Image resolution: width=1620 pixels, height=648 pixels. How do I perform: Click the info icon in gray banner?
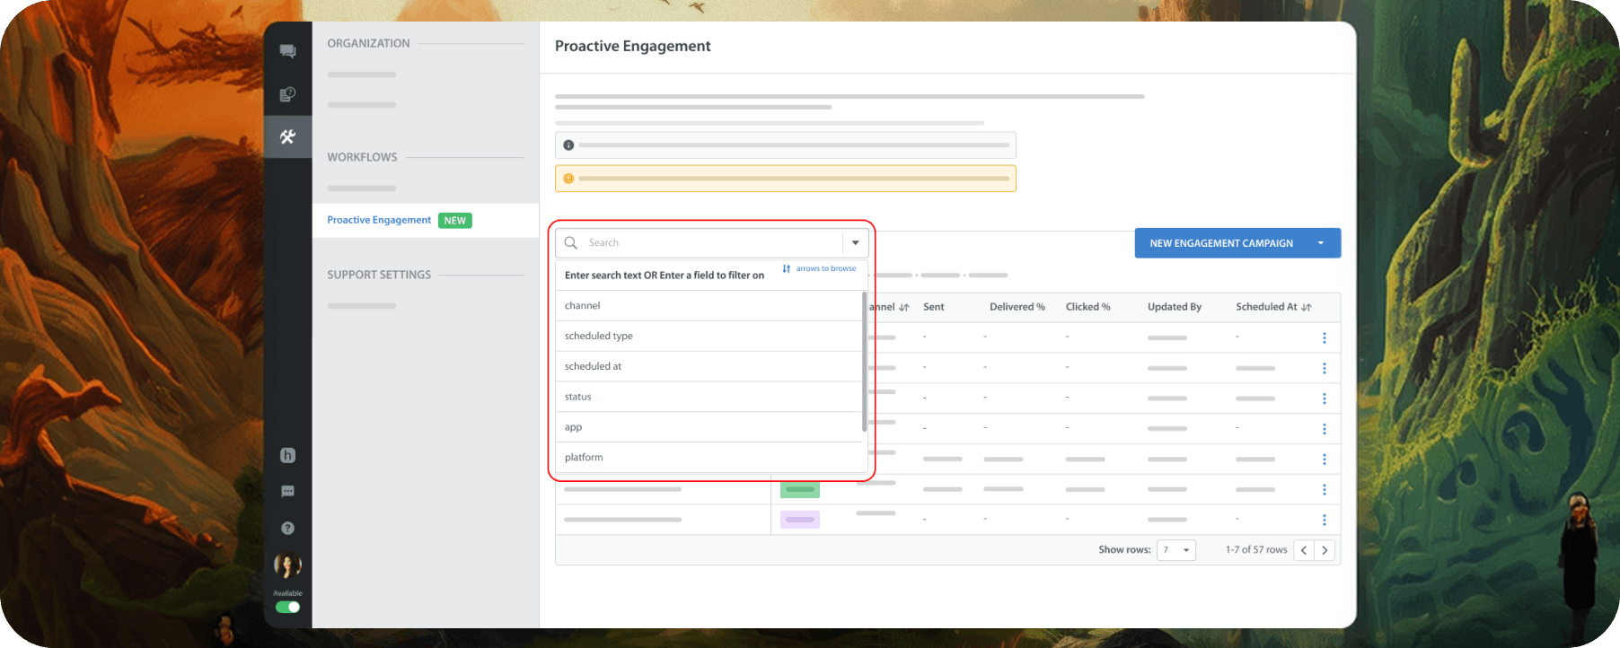pyautogui.click(x=568, y=145)
